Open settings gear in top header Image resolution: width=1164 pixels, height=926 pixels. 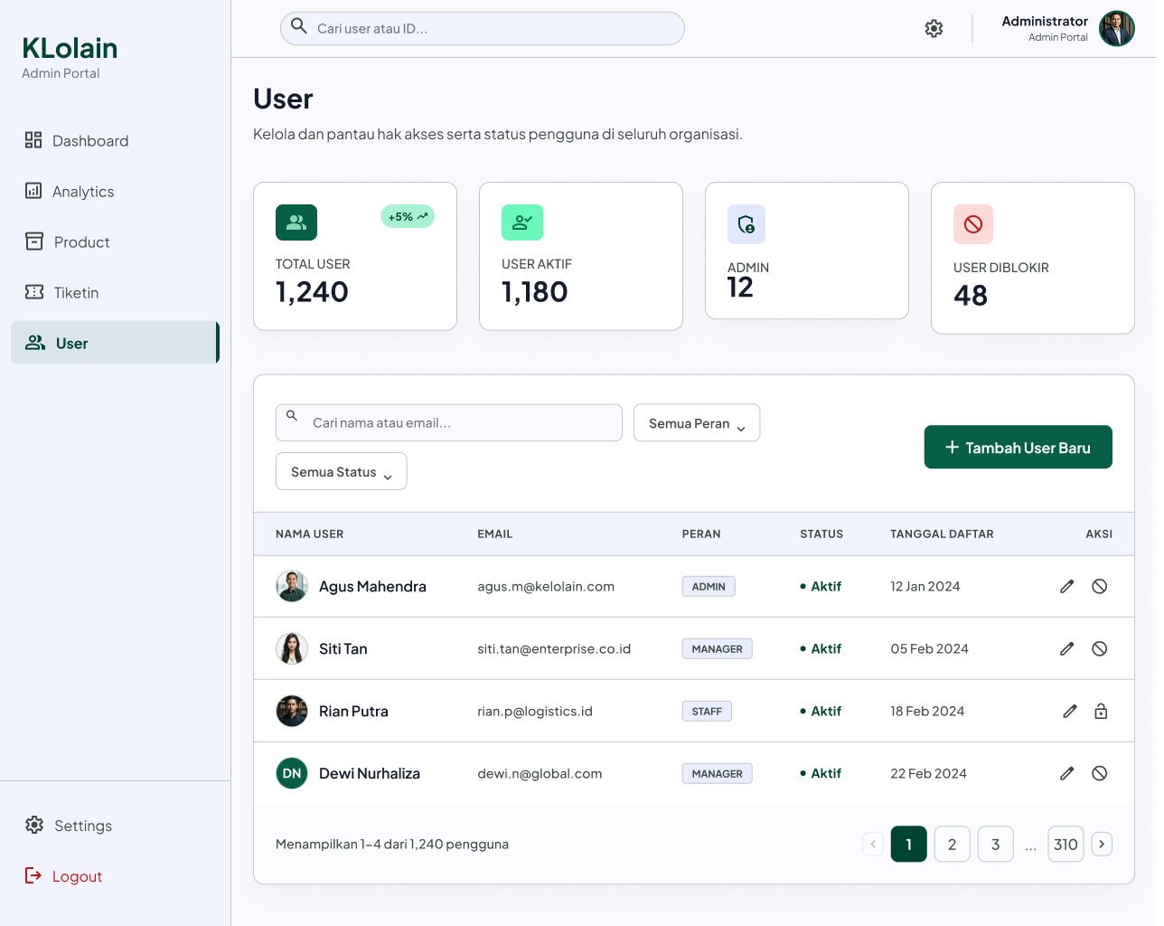(x=934, y=29)
